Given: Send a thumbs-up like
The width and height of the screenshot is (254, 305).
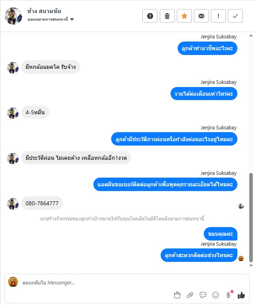Looking at the screenshot, I should point(241,295).
